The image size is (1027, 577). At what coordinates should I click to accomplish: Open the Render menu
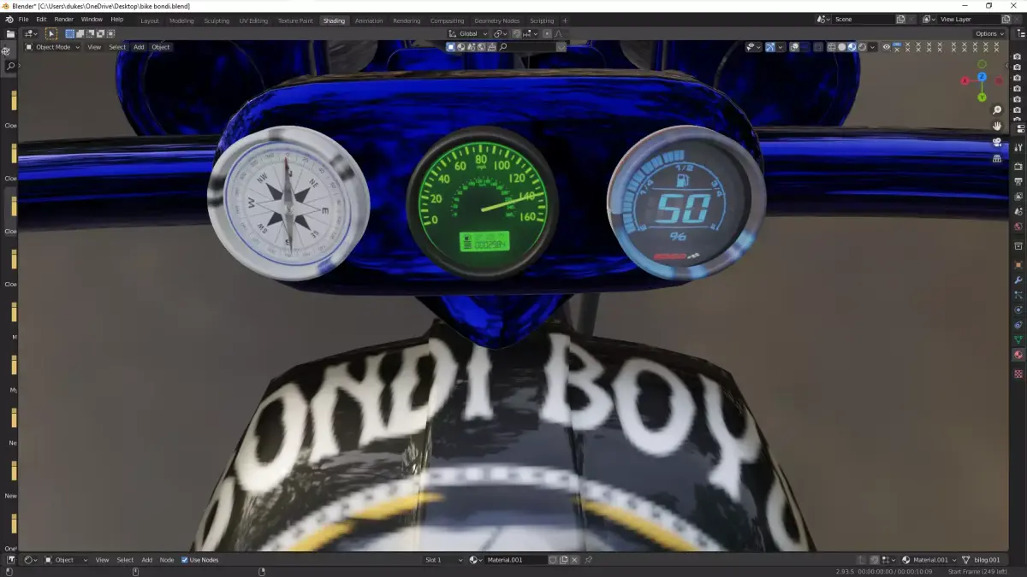(x=64, y=19)
